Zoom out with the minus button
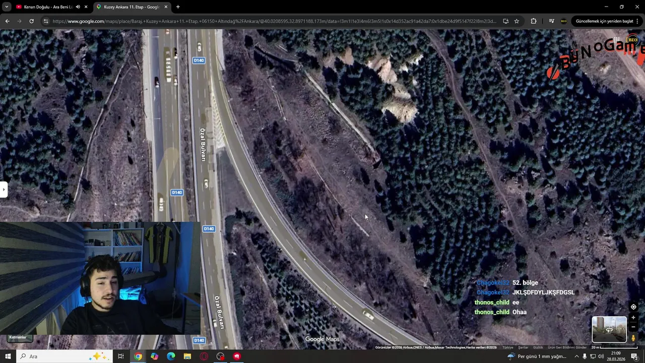Screen dimensions: 645x363 click(x=633, y=327)
